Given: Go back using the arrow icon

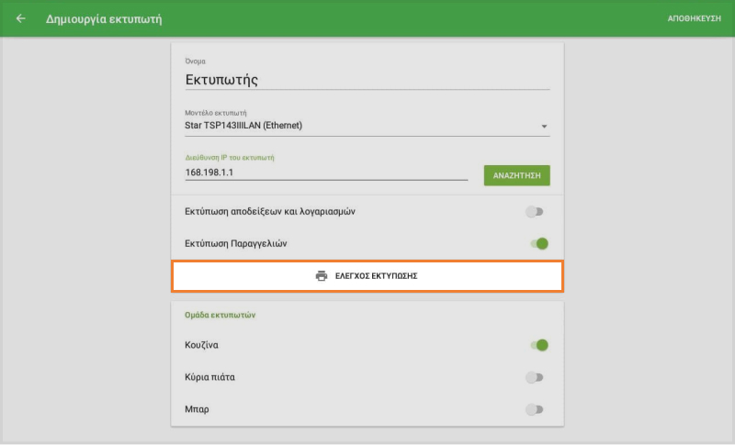Looking at the screenshot, I should (x=21, y=18).
